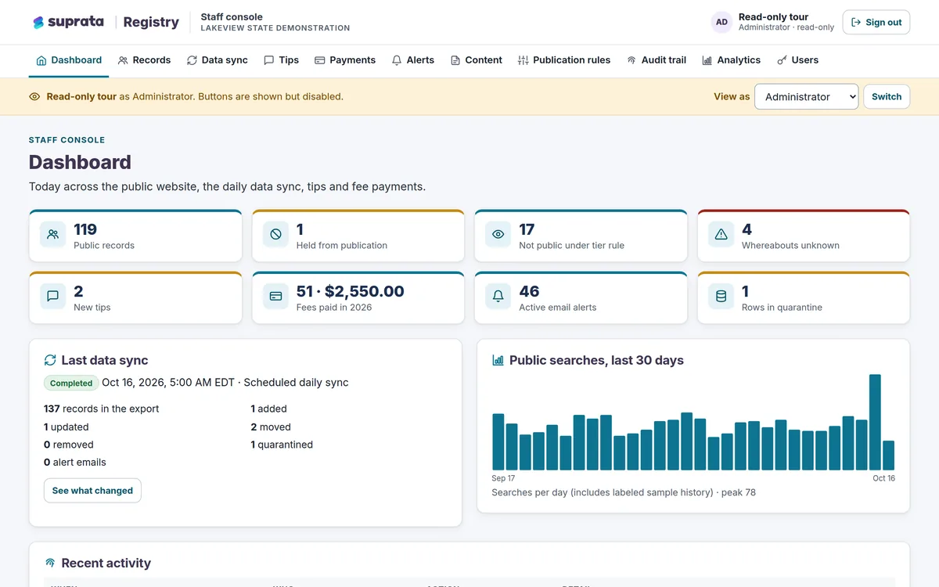The height and width of the screenshot is (587, 939).
Task: Click the Suprata logo icon
Action: pos(38,23)
